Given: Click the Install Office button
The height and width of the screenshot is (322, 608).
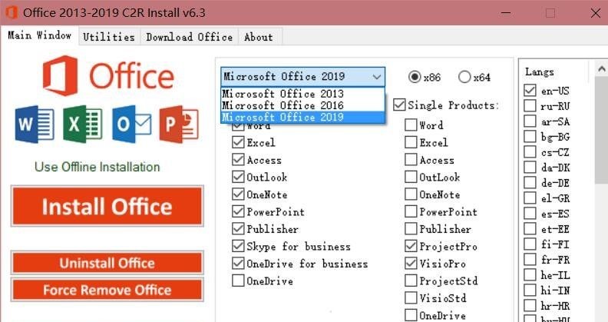Looking at the screenshot, I should [107, 206].
